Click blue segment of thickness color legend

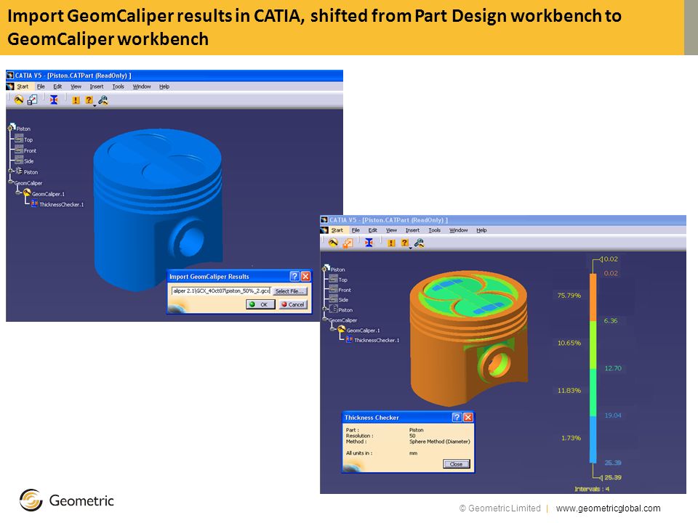(x=593, y=439)
